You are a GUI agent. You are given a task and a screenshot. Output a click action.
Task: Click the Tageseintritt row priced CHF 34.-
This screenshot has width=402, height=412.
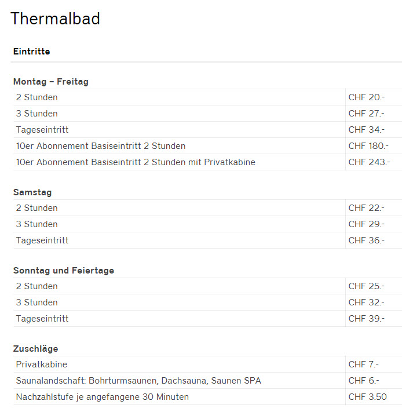[x=42, y=130]
